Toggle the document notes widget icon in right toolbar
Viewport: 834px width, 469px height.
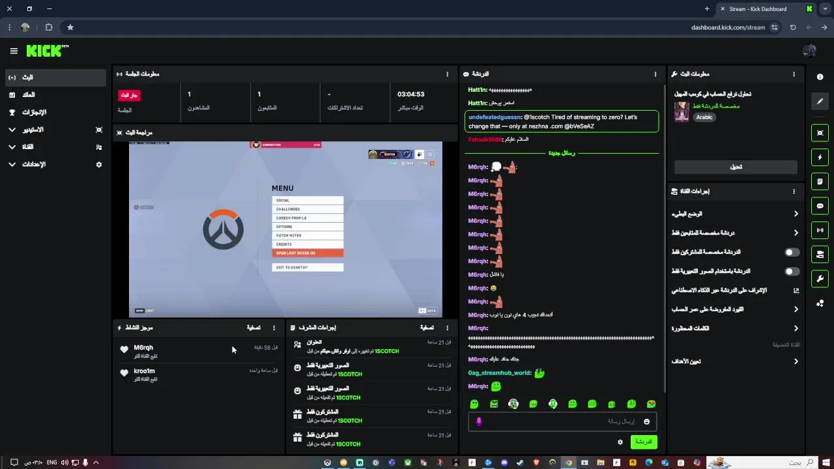pos(820,182)
